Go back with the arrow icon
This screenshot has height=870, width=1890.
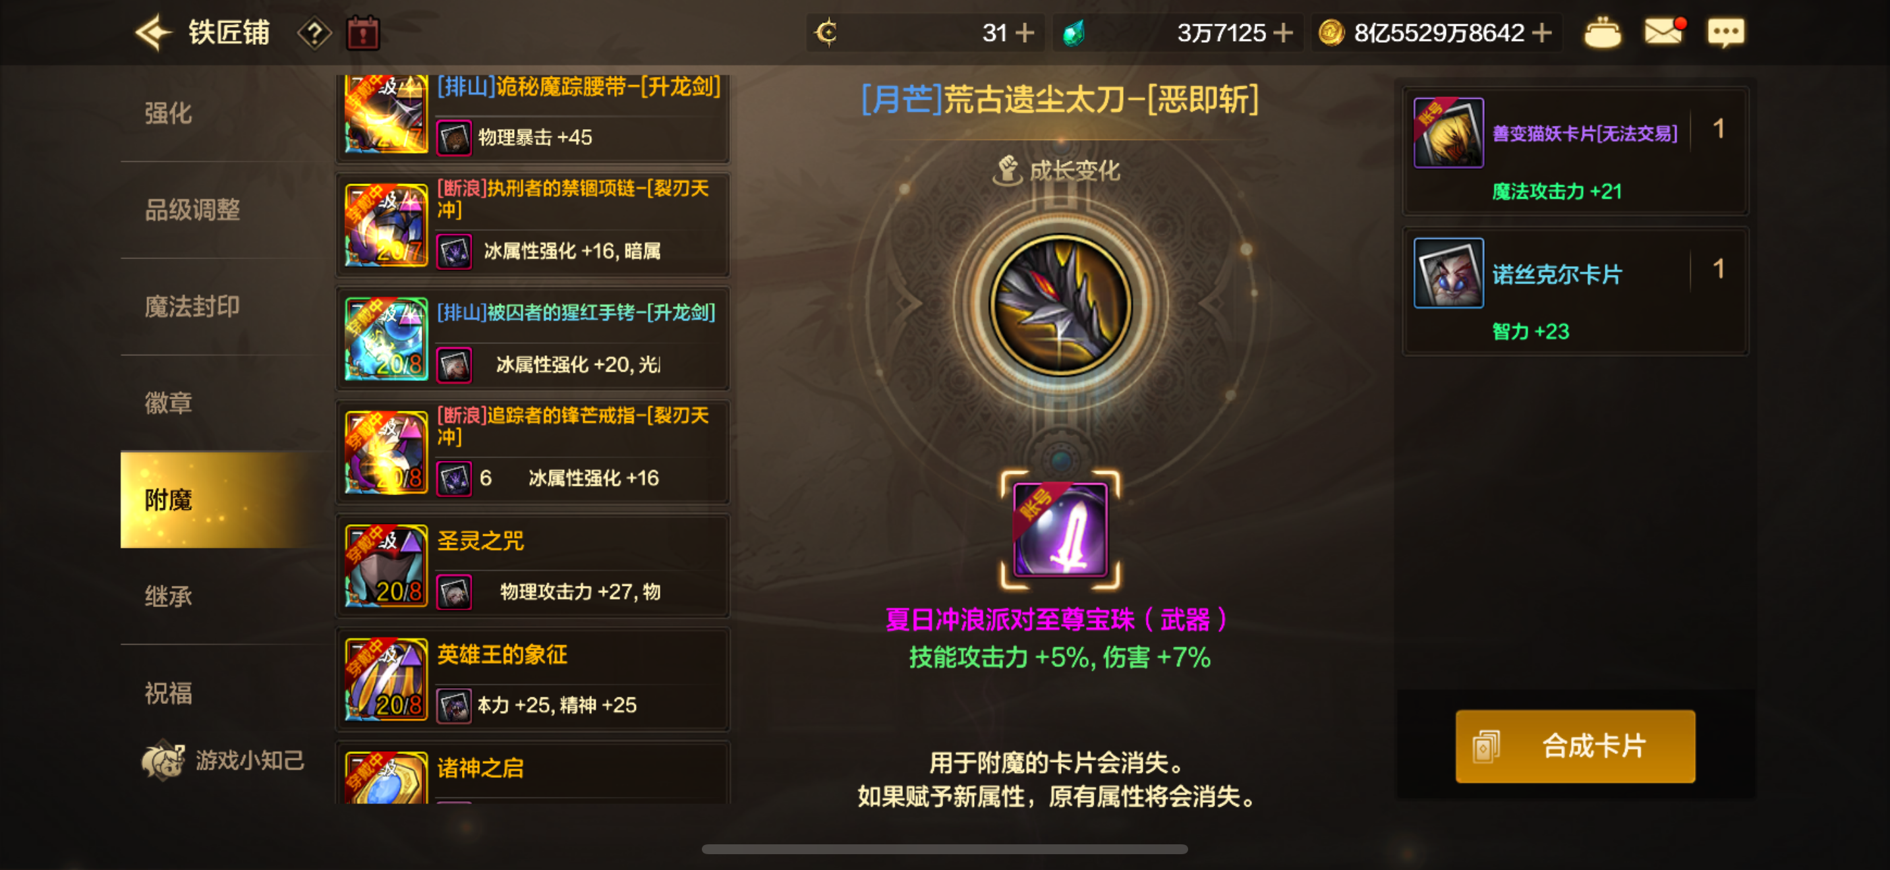(x=153, y=33)
